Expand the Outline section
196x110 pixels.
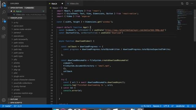pos(27,99)
